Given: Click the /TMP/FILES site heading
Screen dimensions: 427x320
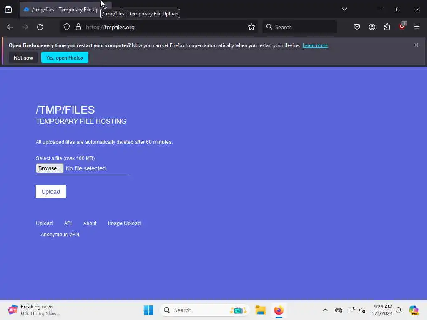Looking at the screenshot, I should (65, 110).
